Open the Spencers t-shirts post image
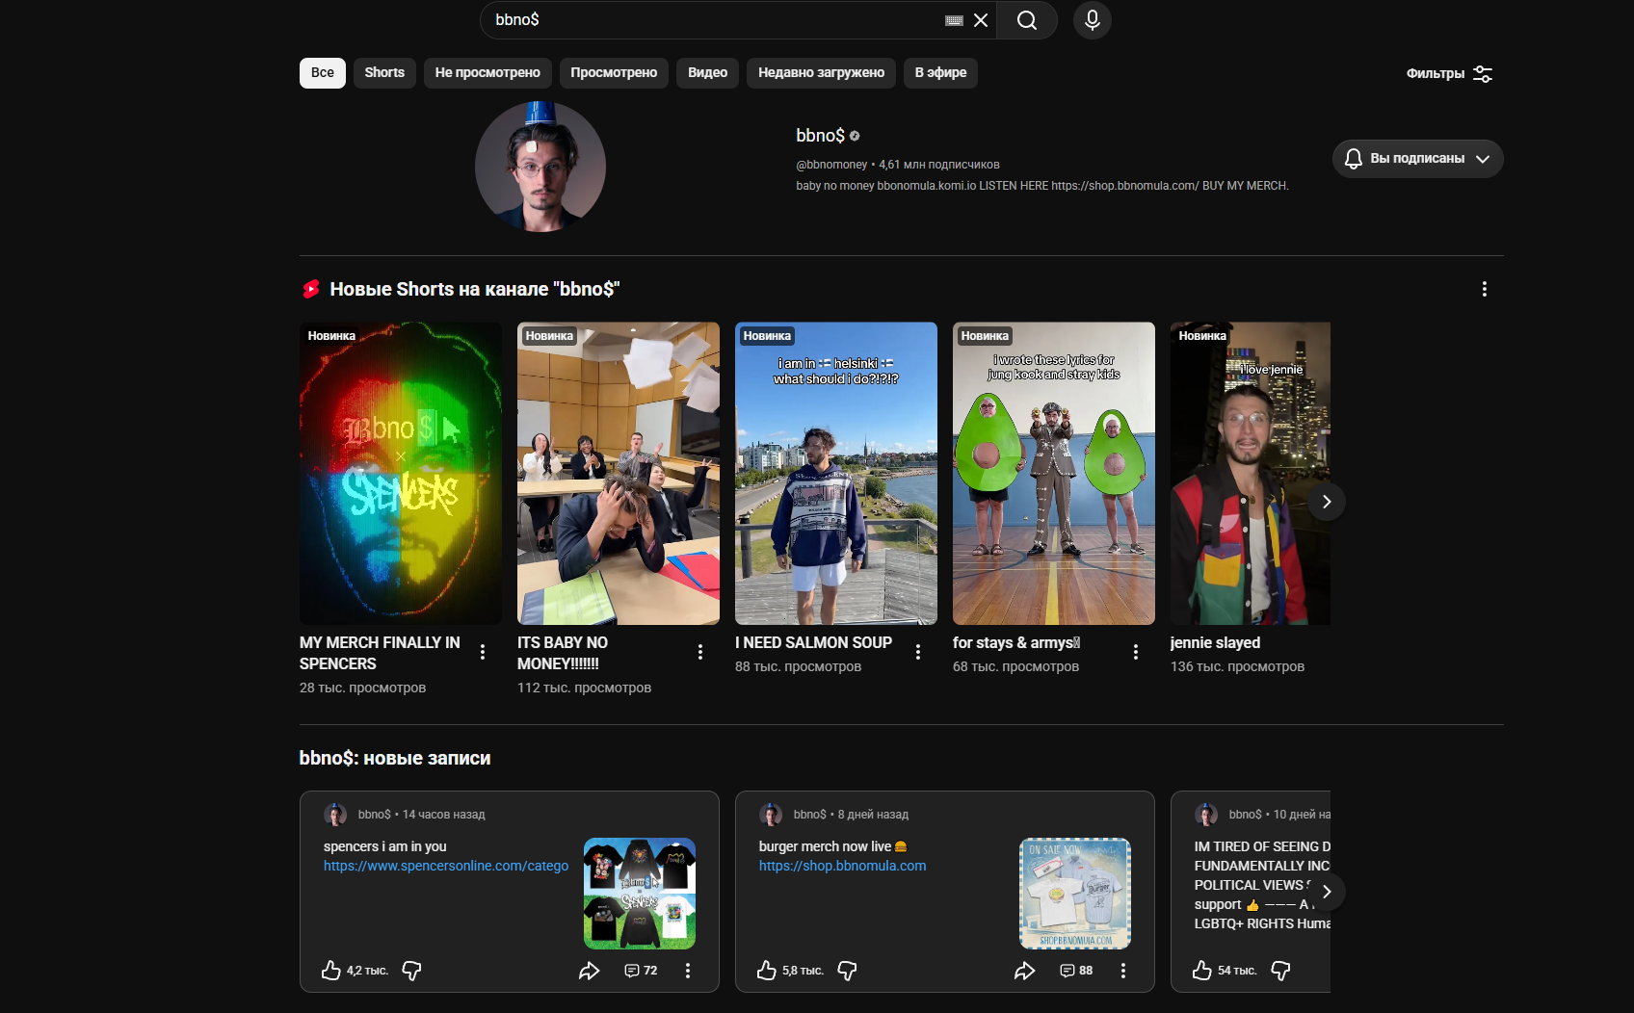1634x1013 pixels. [x=640, y=894]
